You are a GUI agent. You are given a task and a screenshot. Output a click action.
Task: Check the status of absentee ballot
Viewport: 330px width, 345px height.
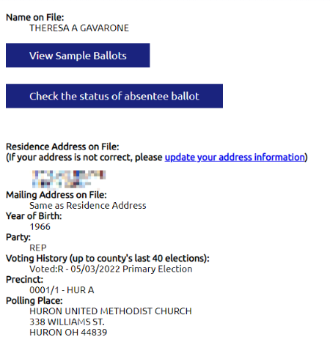tap(114, 96)
